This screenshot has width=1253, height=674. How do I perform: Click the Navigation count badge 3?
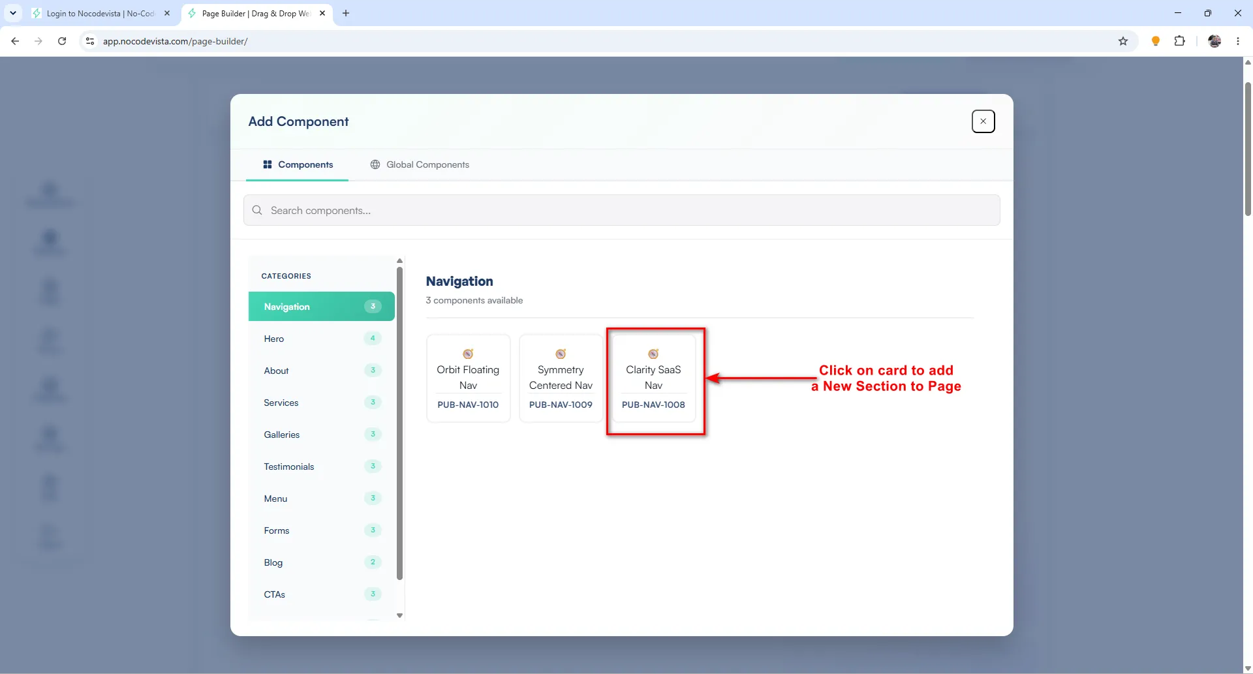point(373,306)
